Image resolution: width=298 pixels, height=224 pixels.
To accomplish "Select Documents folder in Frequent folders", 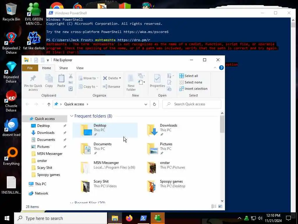I will coord(105,149).
